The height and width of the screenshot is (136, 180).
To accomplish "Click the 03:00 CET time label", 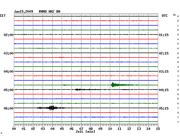I will click(9, 53).
